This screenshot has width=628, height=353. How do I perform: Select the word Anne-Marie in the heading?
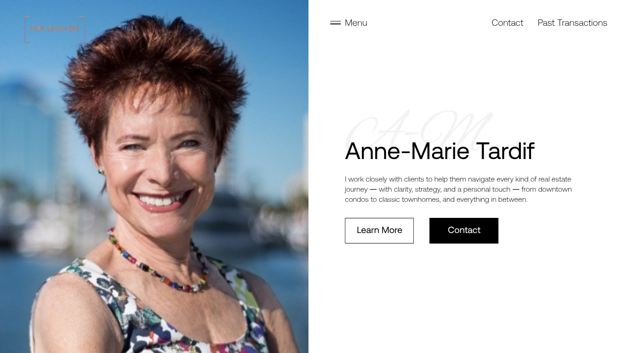pyautogui.click(x=407, y=151)
